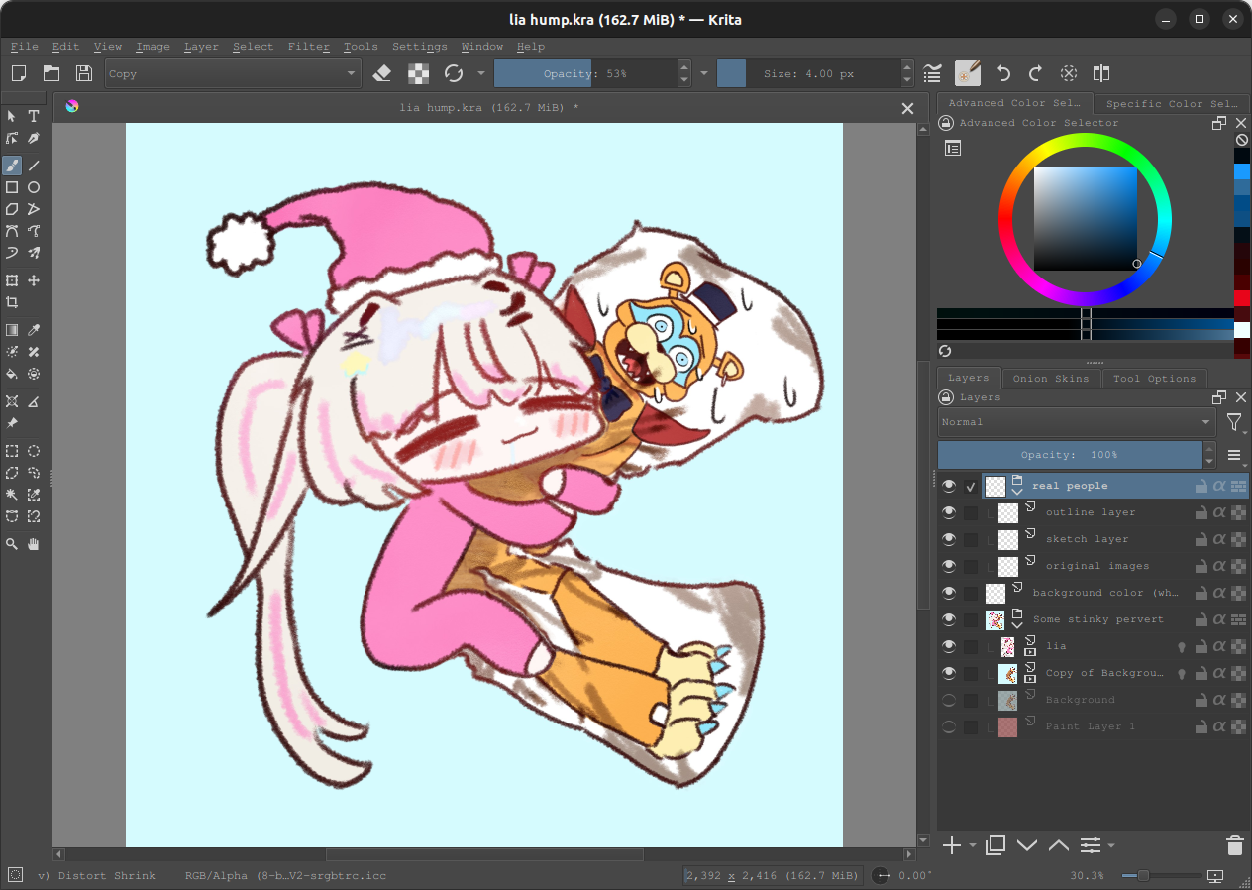This screenshot has height=890, width=1252.
Task: Select the Ellipse shape tool
Action: point(34,187)
